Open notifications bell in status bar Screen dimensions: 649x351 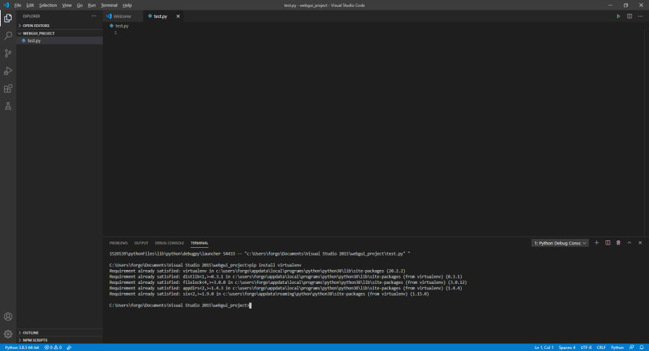[x=641, y=348]
